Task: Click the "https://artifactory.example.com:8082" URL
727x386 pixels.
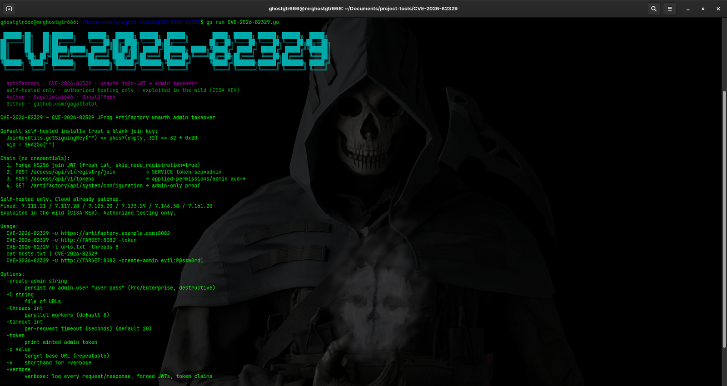Action: click(x=115, y=233)
